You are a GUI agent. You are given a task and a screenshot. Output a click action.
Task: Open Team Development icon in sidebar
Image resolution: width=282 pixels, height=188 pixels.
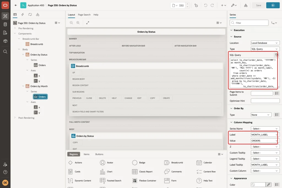click(x=5, y=33)
